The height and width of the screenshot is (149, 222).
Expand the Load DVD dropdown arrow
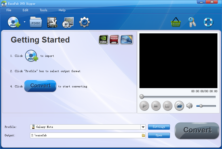[25, 22]
